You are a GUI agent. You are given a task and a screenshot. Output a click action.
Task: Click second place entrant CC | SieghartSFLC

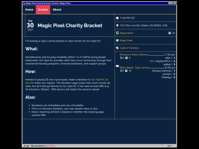click(x=160, y=61)
